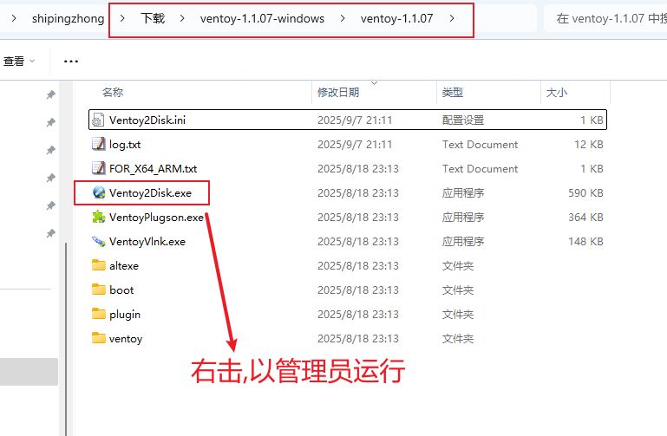This screenshot has width=667, height=436.
Task: Select the Ventoy2Disk.ini settings file icon
Action: (x=98, y=120)
